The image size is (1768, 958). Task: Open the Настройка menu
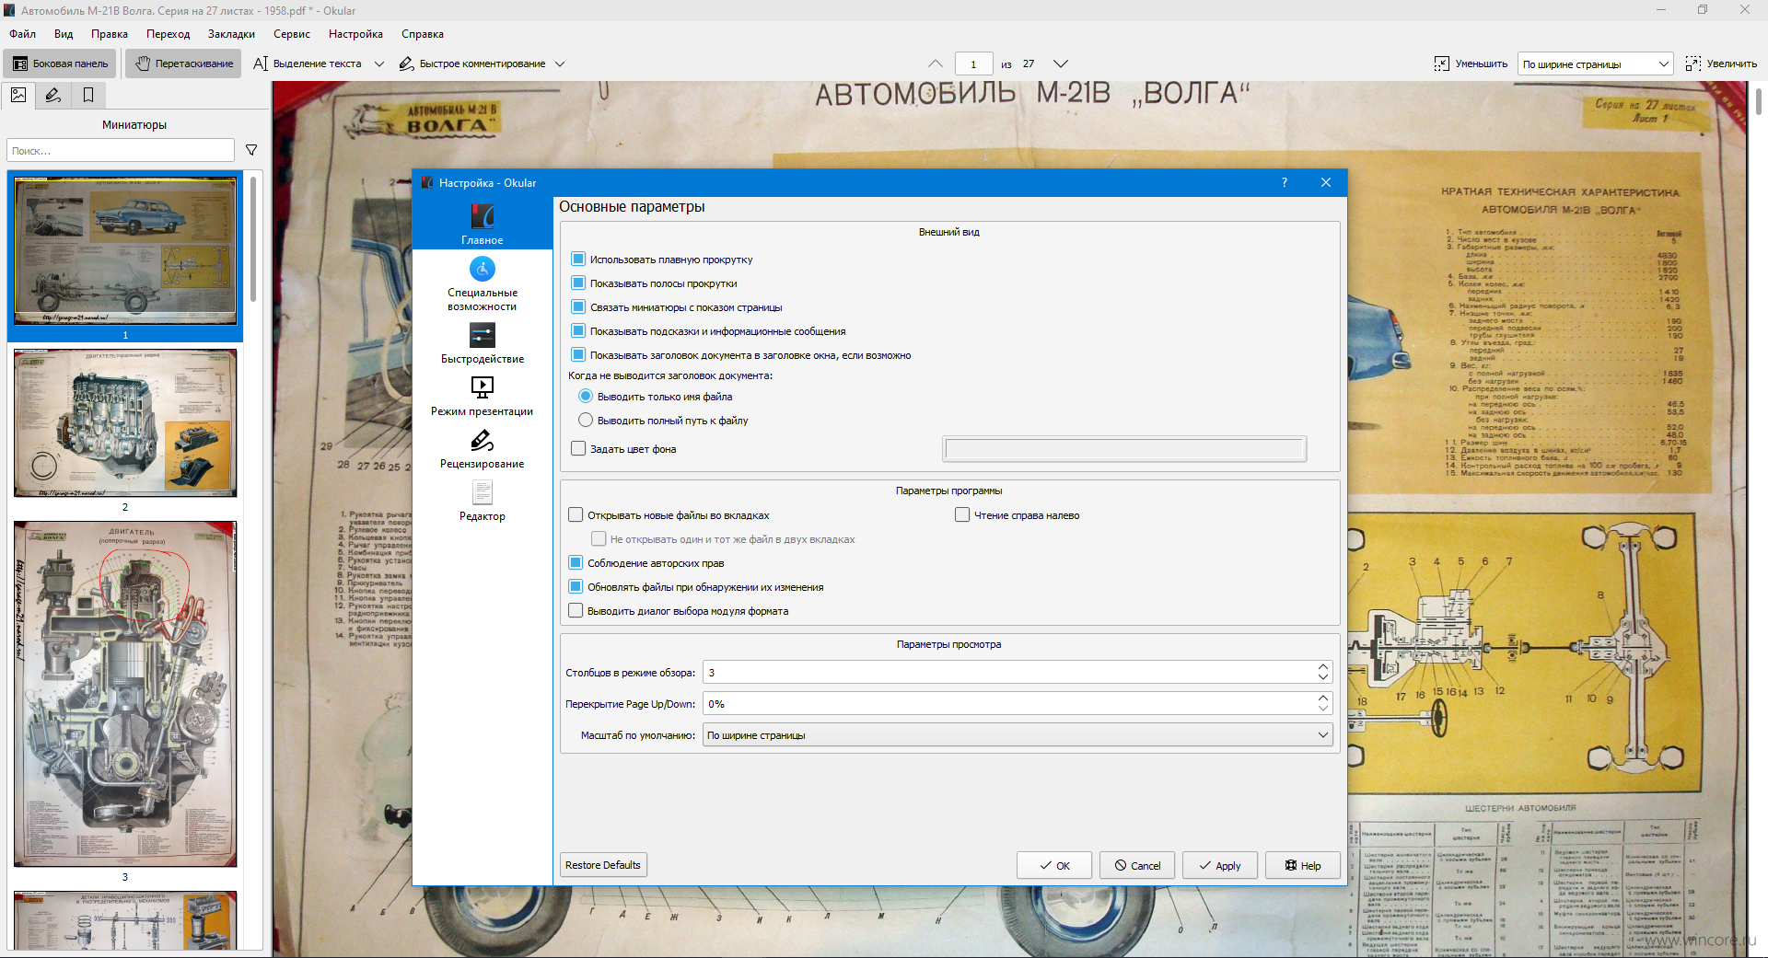point(355,34)
